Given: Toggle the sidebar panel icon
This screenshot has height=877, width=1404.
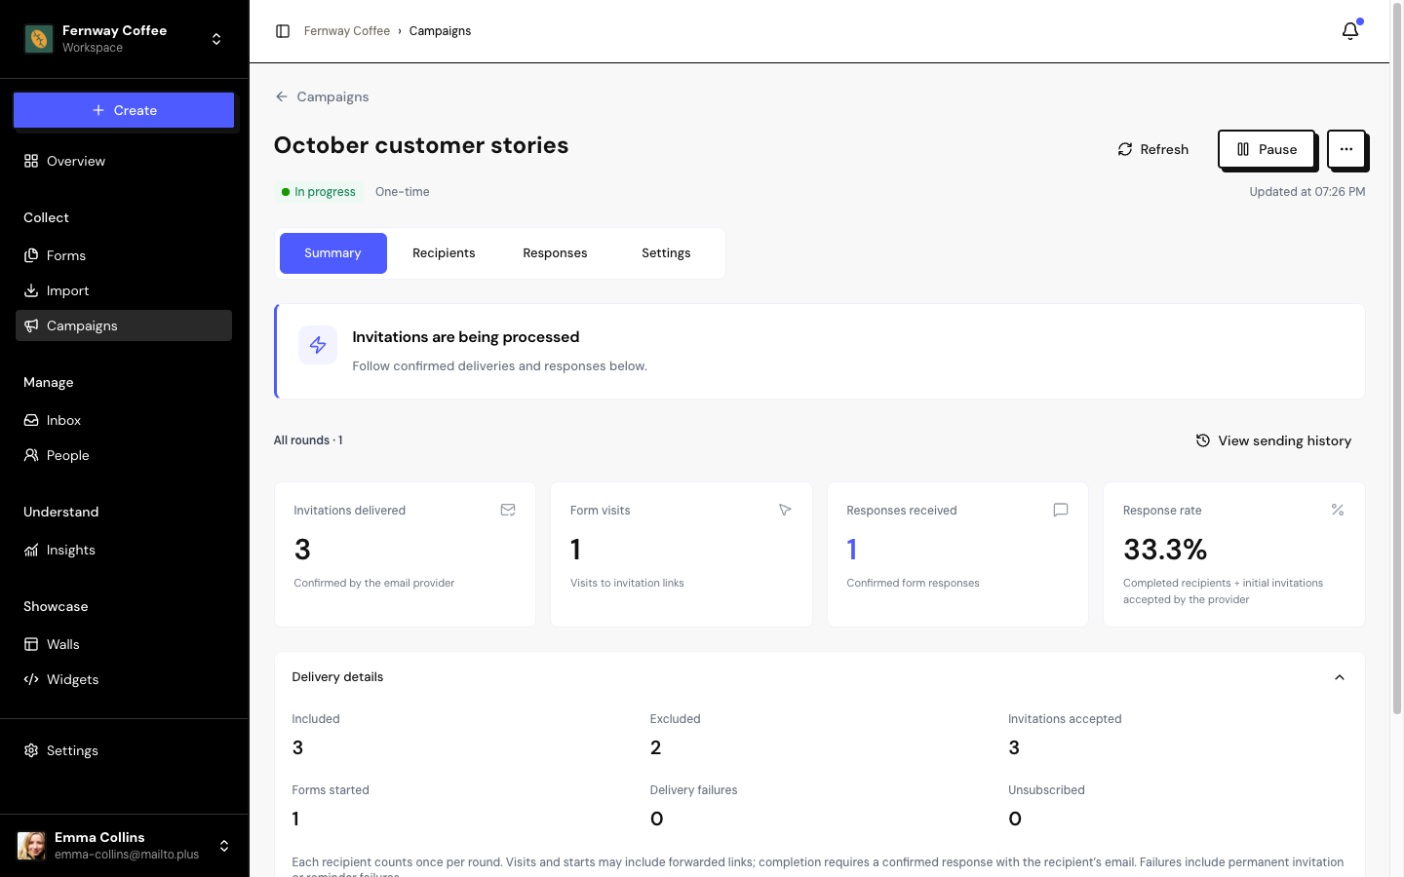Looking at the screenshot, I should 283,31.
